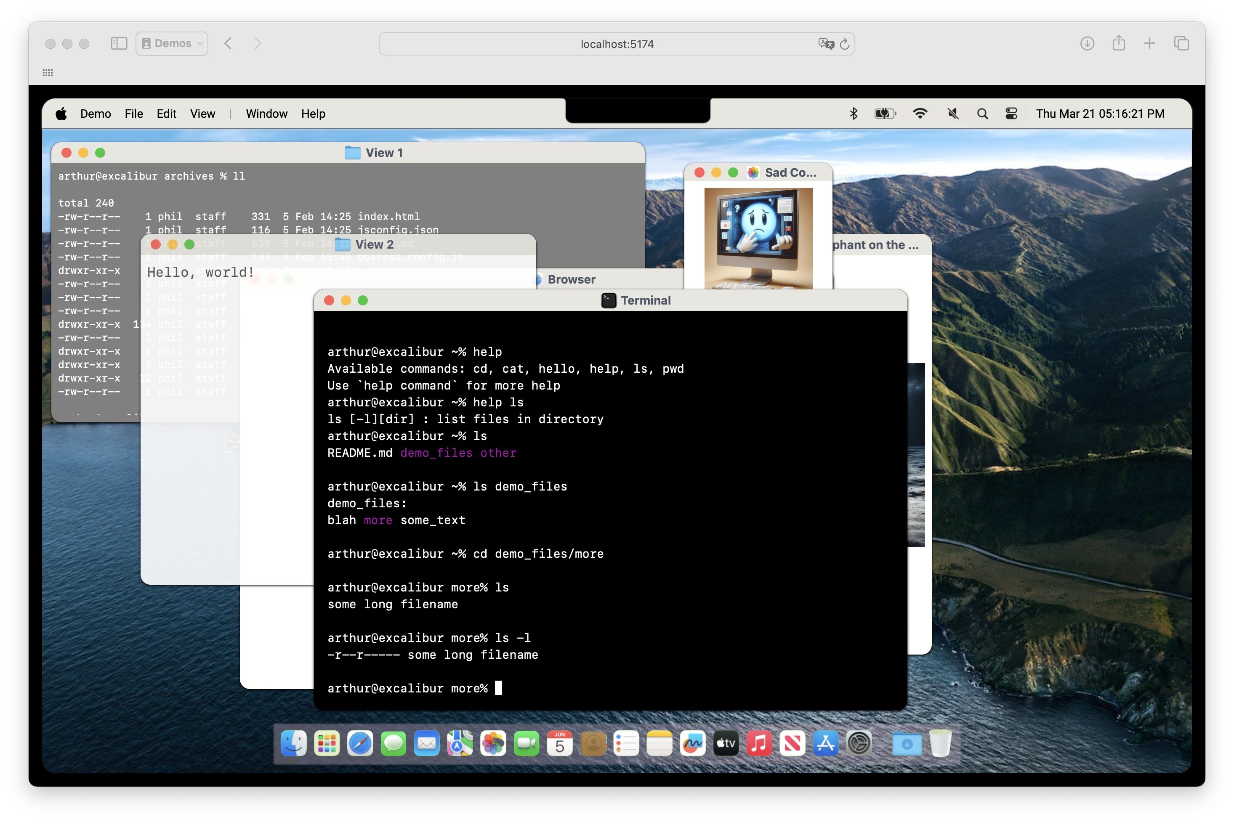Open the App Store dock icon
1234x822 pixels.
click(x=825, y=743)
